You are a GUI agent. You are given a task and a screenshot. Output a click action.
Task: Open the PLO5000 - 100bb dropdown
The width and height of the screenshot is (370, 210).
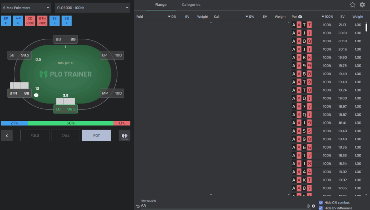[92, 8]
